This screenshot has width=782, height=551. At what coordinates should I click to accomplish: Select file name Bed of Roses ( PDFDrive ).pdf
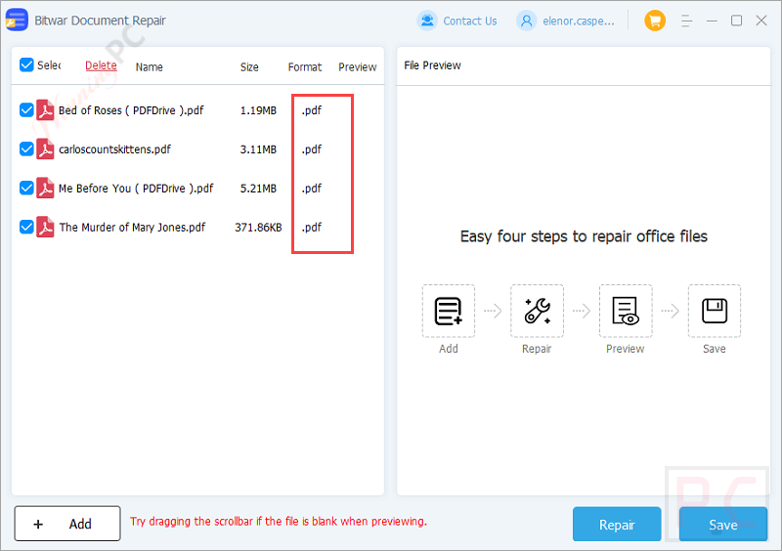(x=131, y=110)
